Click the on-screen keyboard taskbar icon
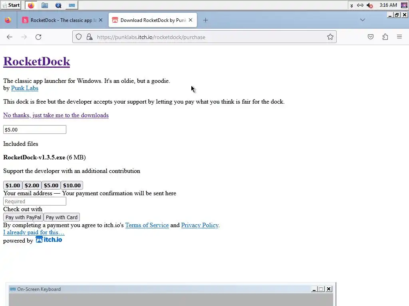 pyautogui.click(x=72, y=5)
